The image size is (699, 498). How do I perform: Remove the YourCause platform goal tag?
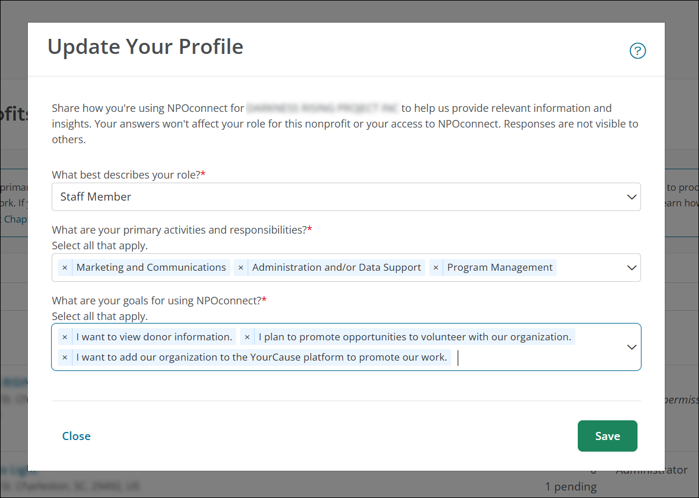tap(65, 358)
